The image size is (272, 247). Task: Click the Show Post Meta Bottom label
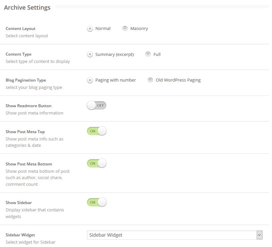tap(29, 164)
